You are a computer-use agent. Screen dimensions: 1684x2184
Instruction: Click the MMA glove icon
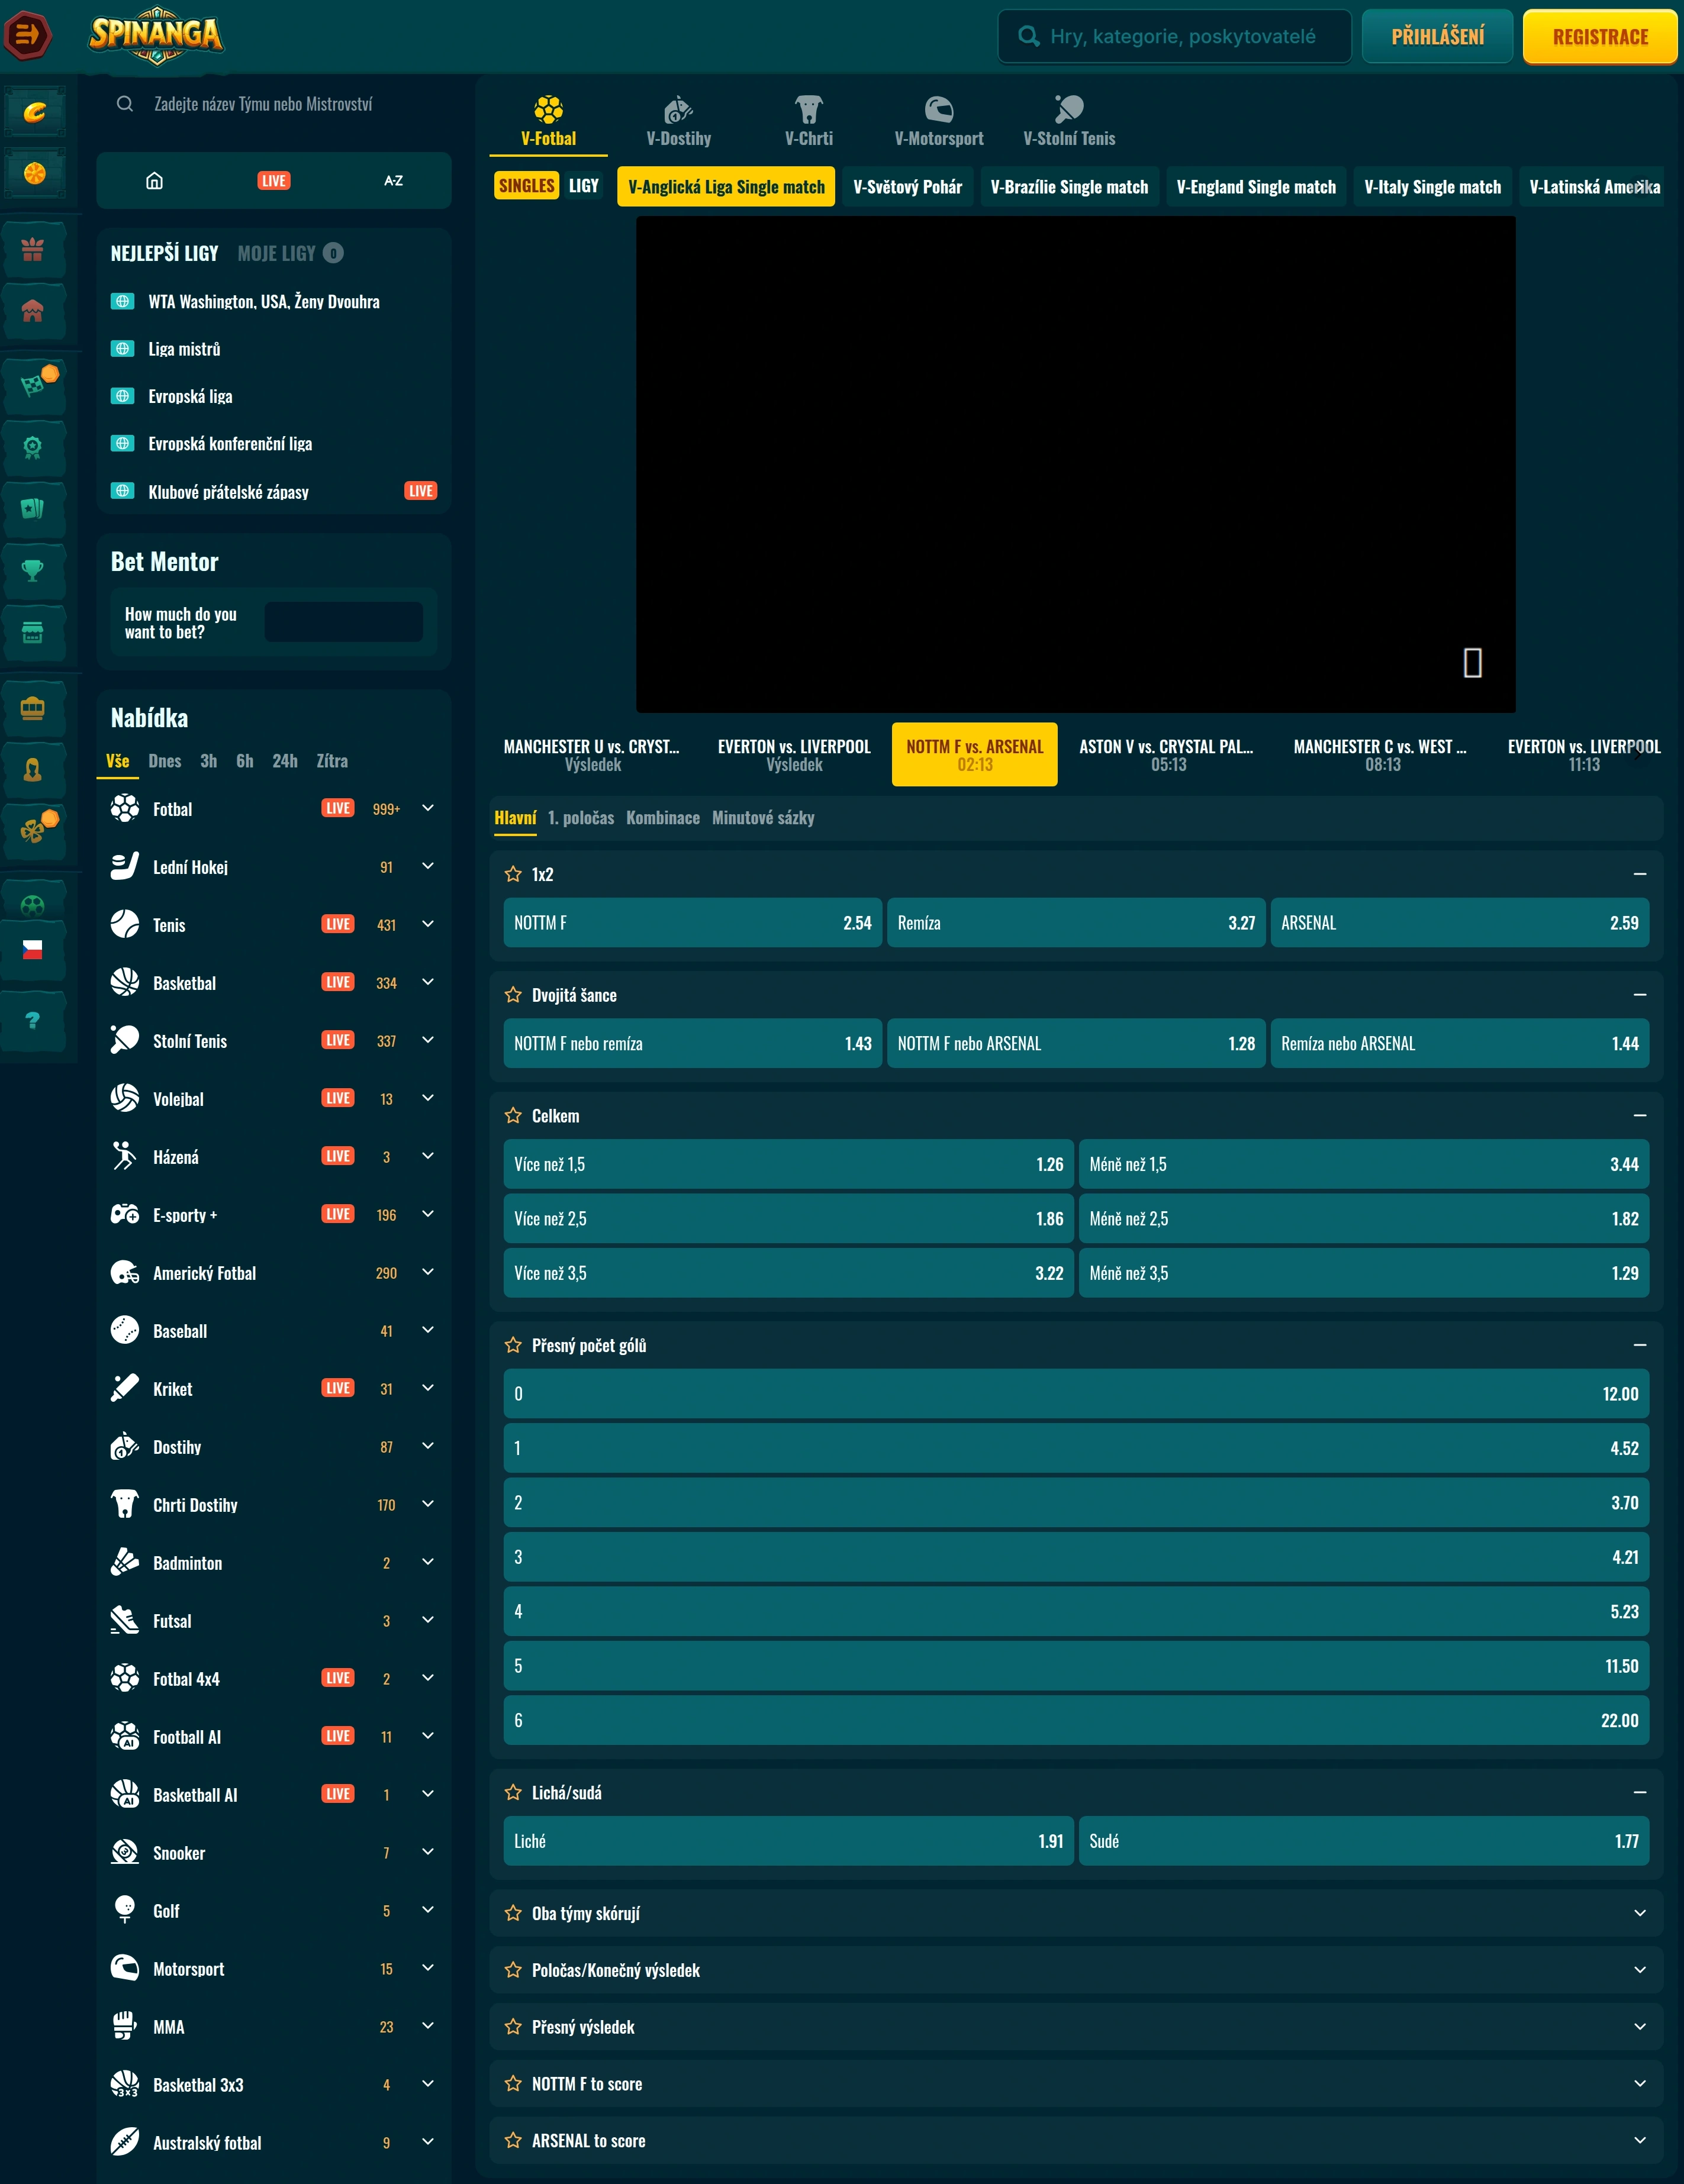click(x=125, y=2026)
